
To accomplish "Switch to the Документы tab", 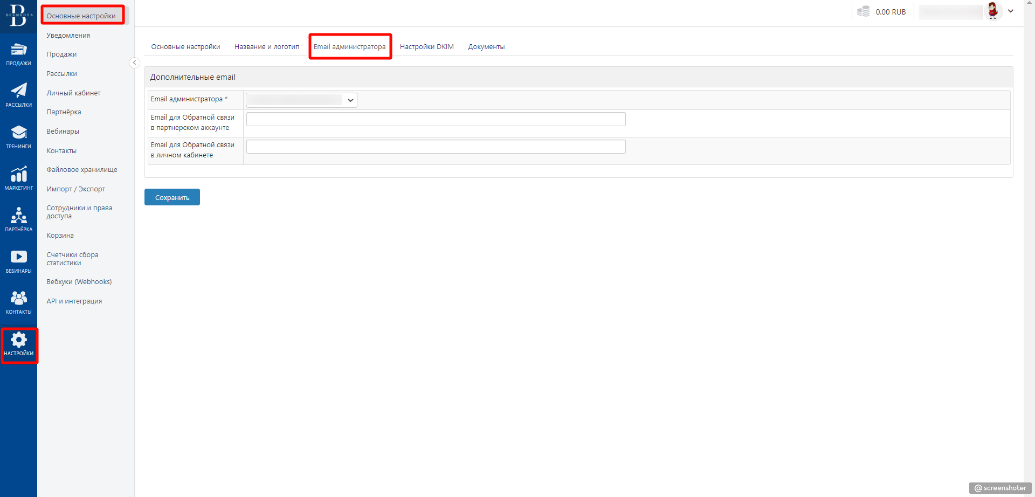I will click(486, 47).
